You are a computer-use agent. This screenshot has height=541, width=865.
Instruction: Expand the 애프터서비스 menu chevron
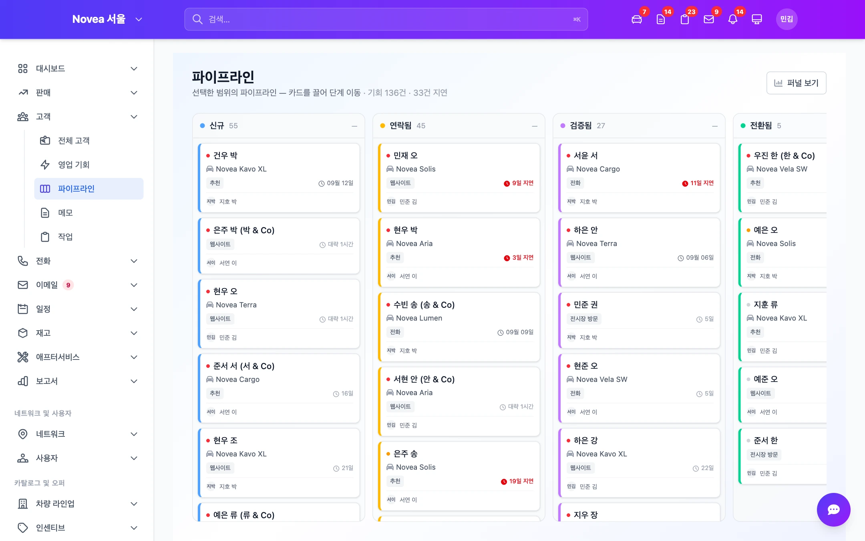click(134, 357)
